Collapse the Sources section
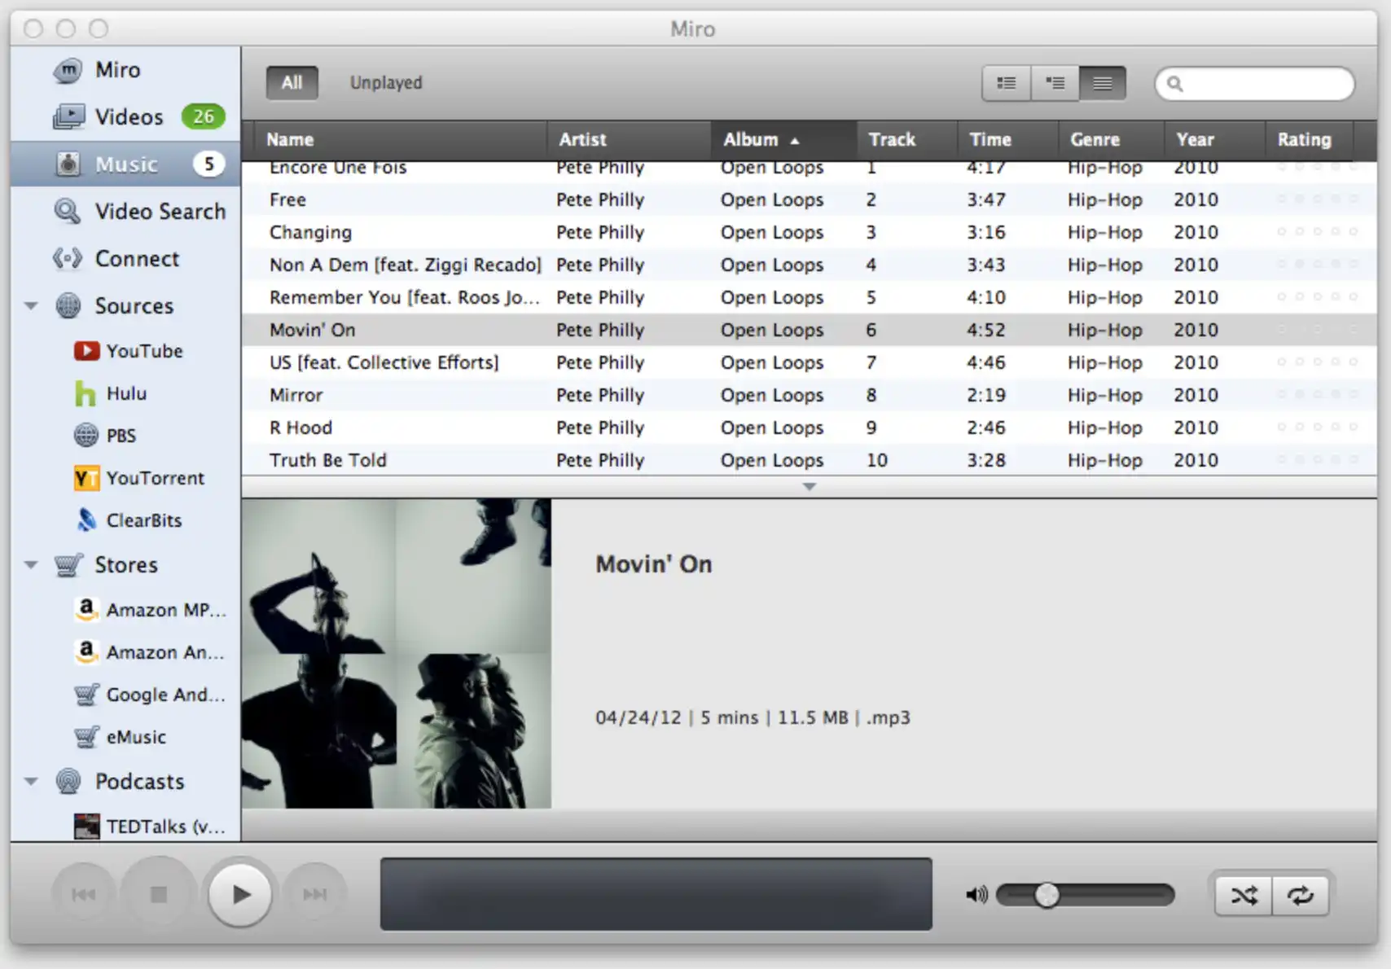The width and height of the screenshot is (1391, 969). [x=31, y=306]
